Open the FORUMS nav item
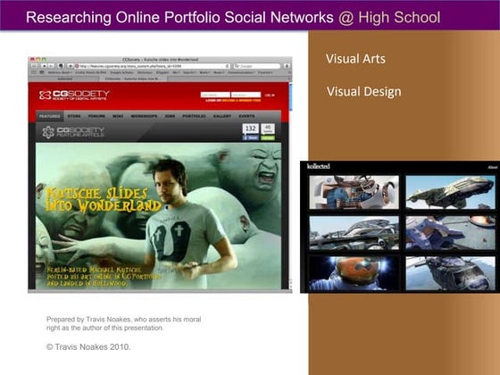500x375 pixels. click(96, 116)
